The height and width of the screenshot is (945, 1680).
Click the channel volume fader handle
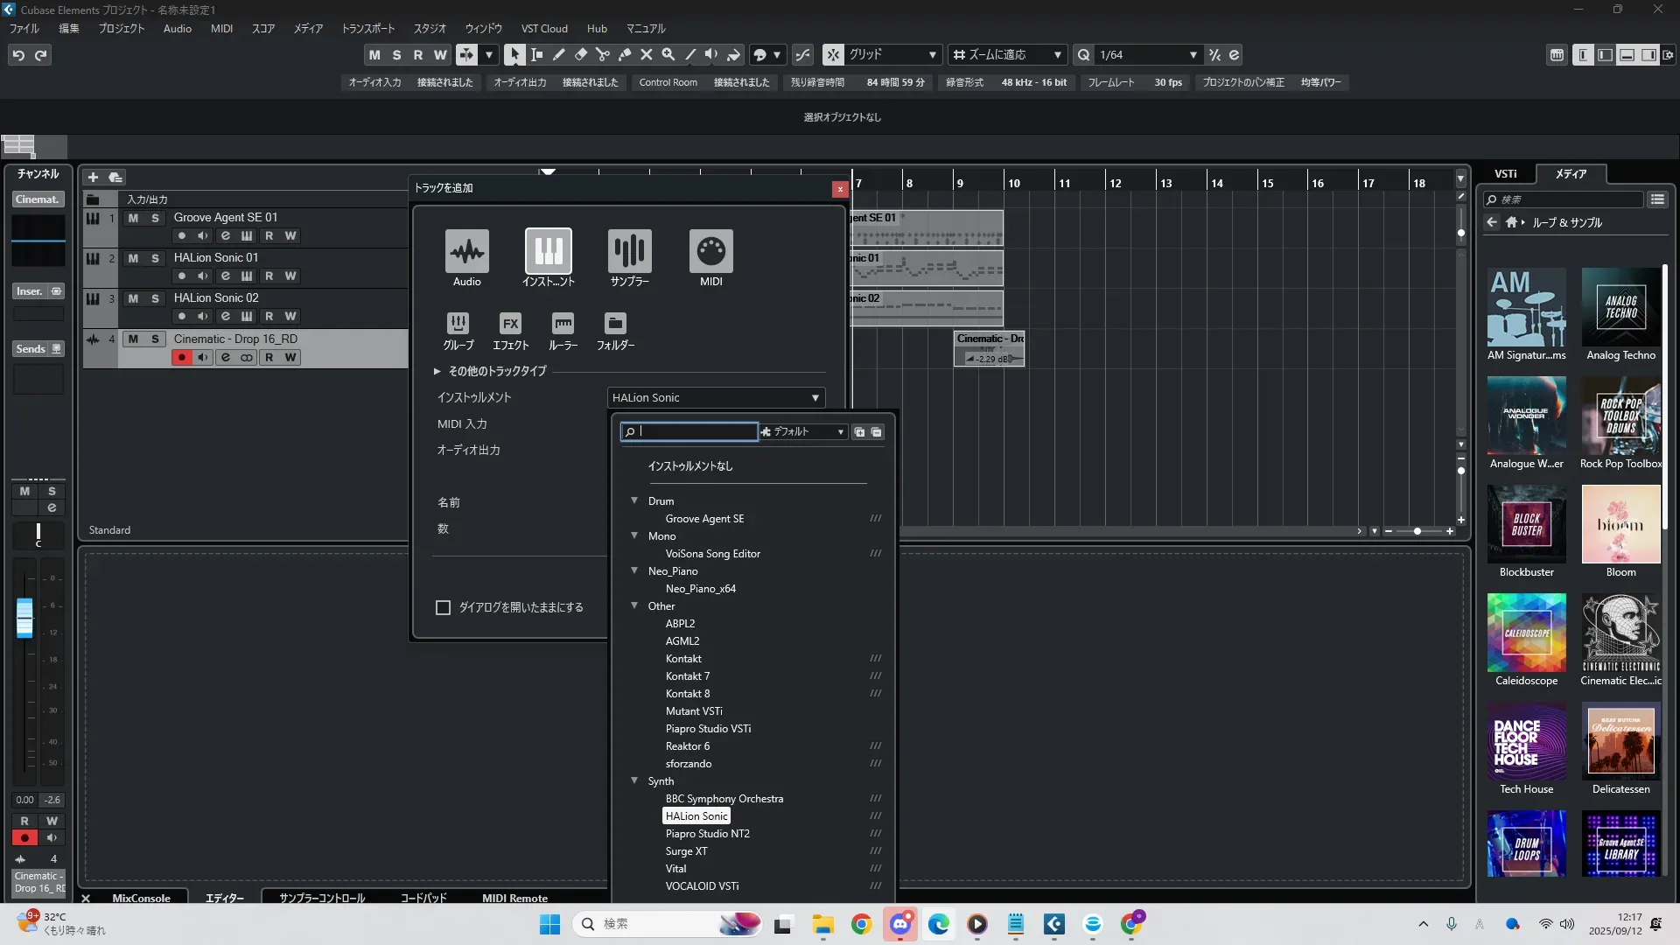(x=24, y=617)
